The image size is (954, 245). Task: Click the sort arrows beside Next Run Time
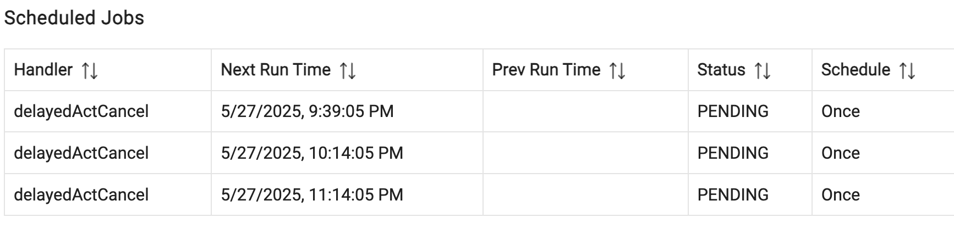pyautogui.click(x=348, y=70)
